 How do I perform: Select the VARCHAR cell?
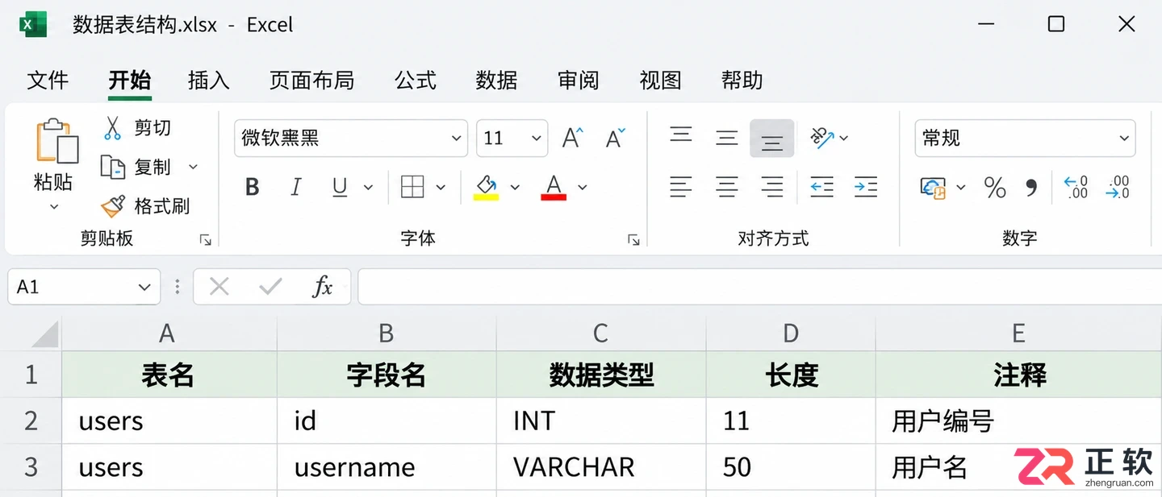tap(601, 467)
